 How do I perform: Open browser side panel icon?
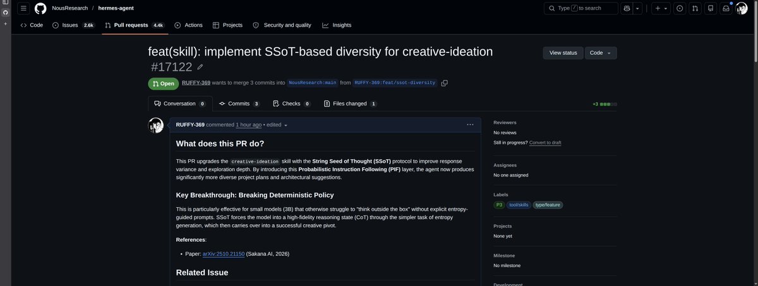[5, 3]
